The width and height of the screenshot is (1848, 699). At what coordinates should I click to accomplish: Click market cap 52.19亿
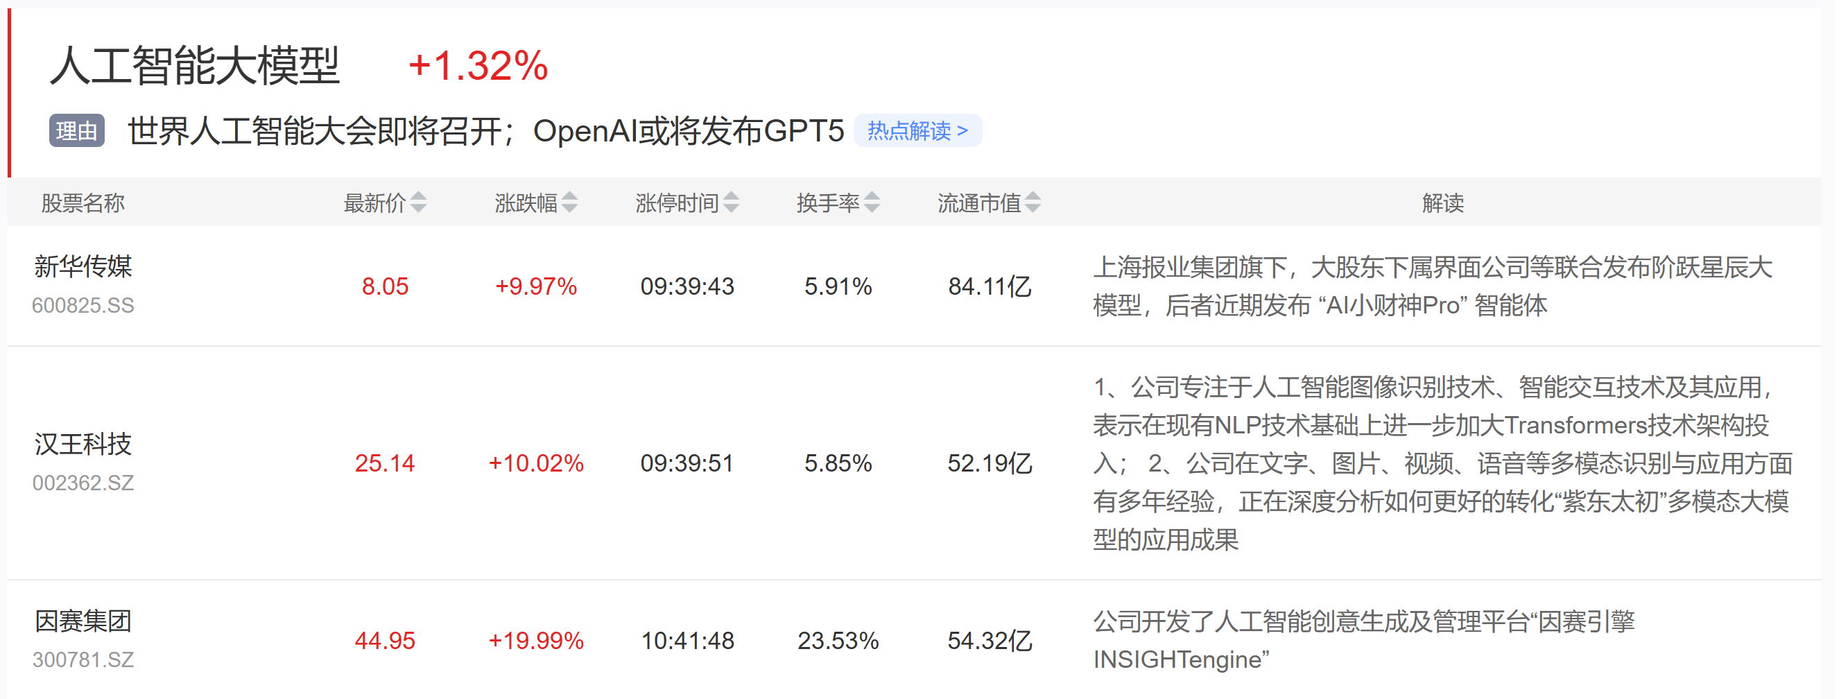(x=990, y=463)
